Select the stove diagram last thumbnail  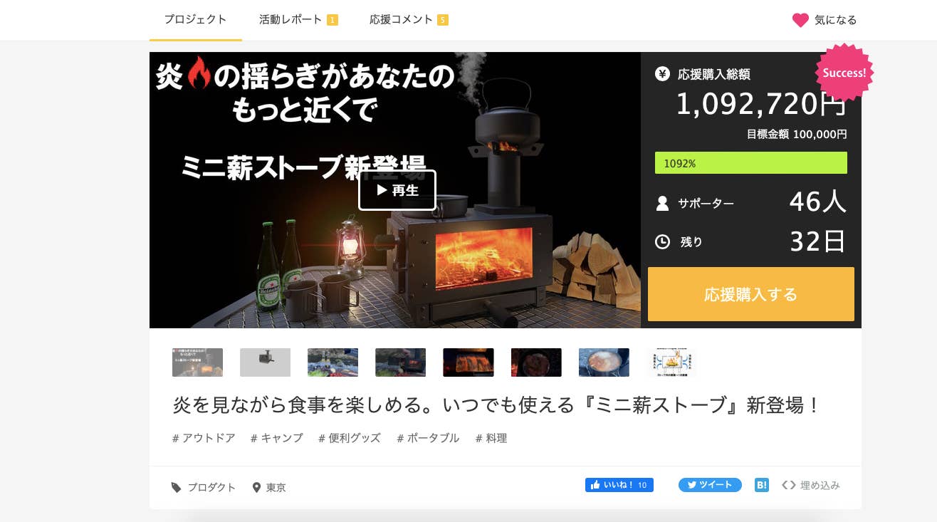pos(671,362)
